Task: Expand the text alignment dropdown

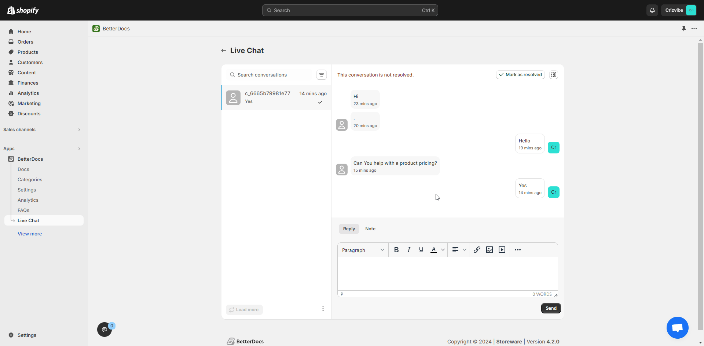Action: (x=465, y=250)
